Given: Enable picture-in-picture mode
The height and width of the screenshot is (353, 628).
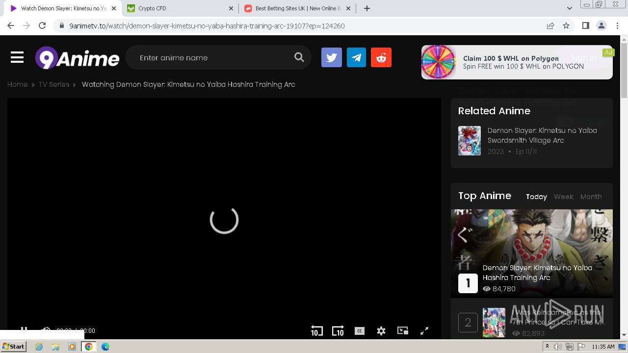Looking at the screenshot, I should click(403, 331).
